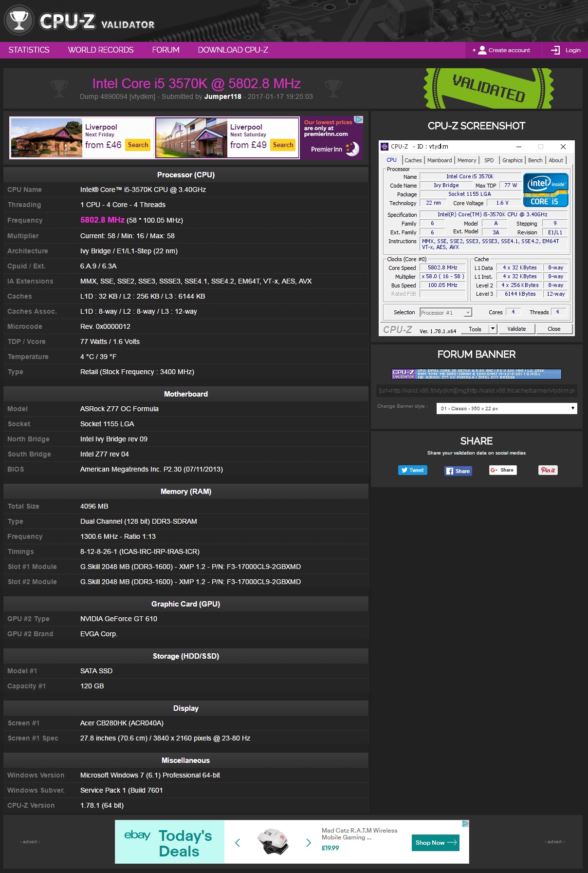Image resolution: width=588 pixels, height=873 pixels.
Task: Select the SPD tab in CPU-Z screenshot
Action: 489,160
